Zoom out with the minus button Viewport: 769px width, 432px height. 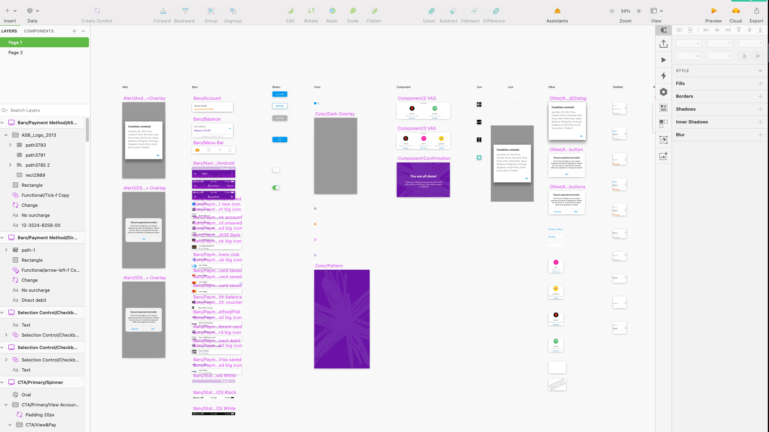pos(612,11)
